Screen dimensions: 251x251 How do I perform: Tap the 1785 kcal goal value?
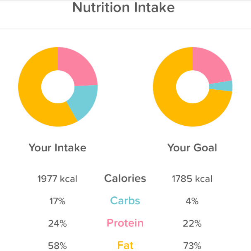192,179
